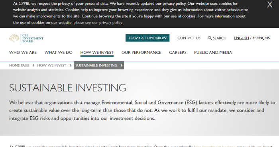
Task: Expand the Sustainable Investing breadcrumb arrow
Action: click(x=122, y=65)
